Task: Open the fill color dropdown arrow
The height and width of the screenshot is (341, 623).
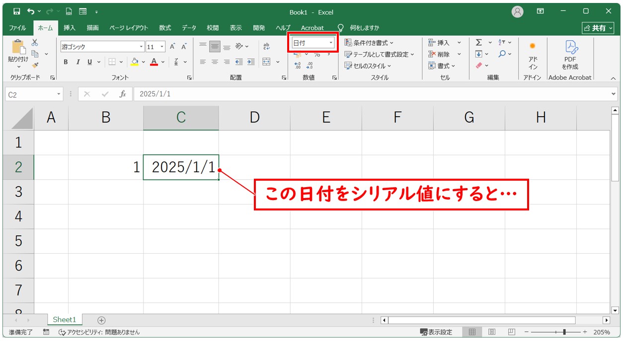Action: [x=144, y=62]
